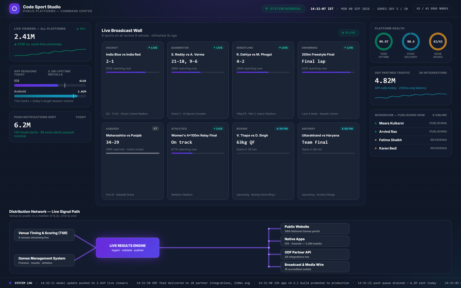
Task: Select the ODF Partner API output node
Action: tap(315, 254)
